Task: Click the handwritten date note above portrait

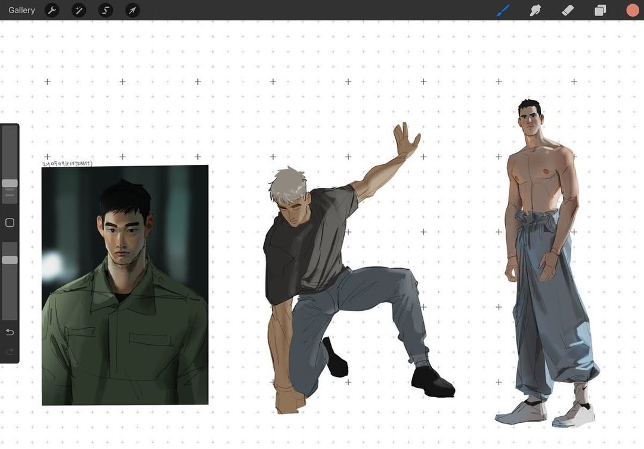Action: (x=67, y=163)
